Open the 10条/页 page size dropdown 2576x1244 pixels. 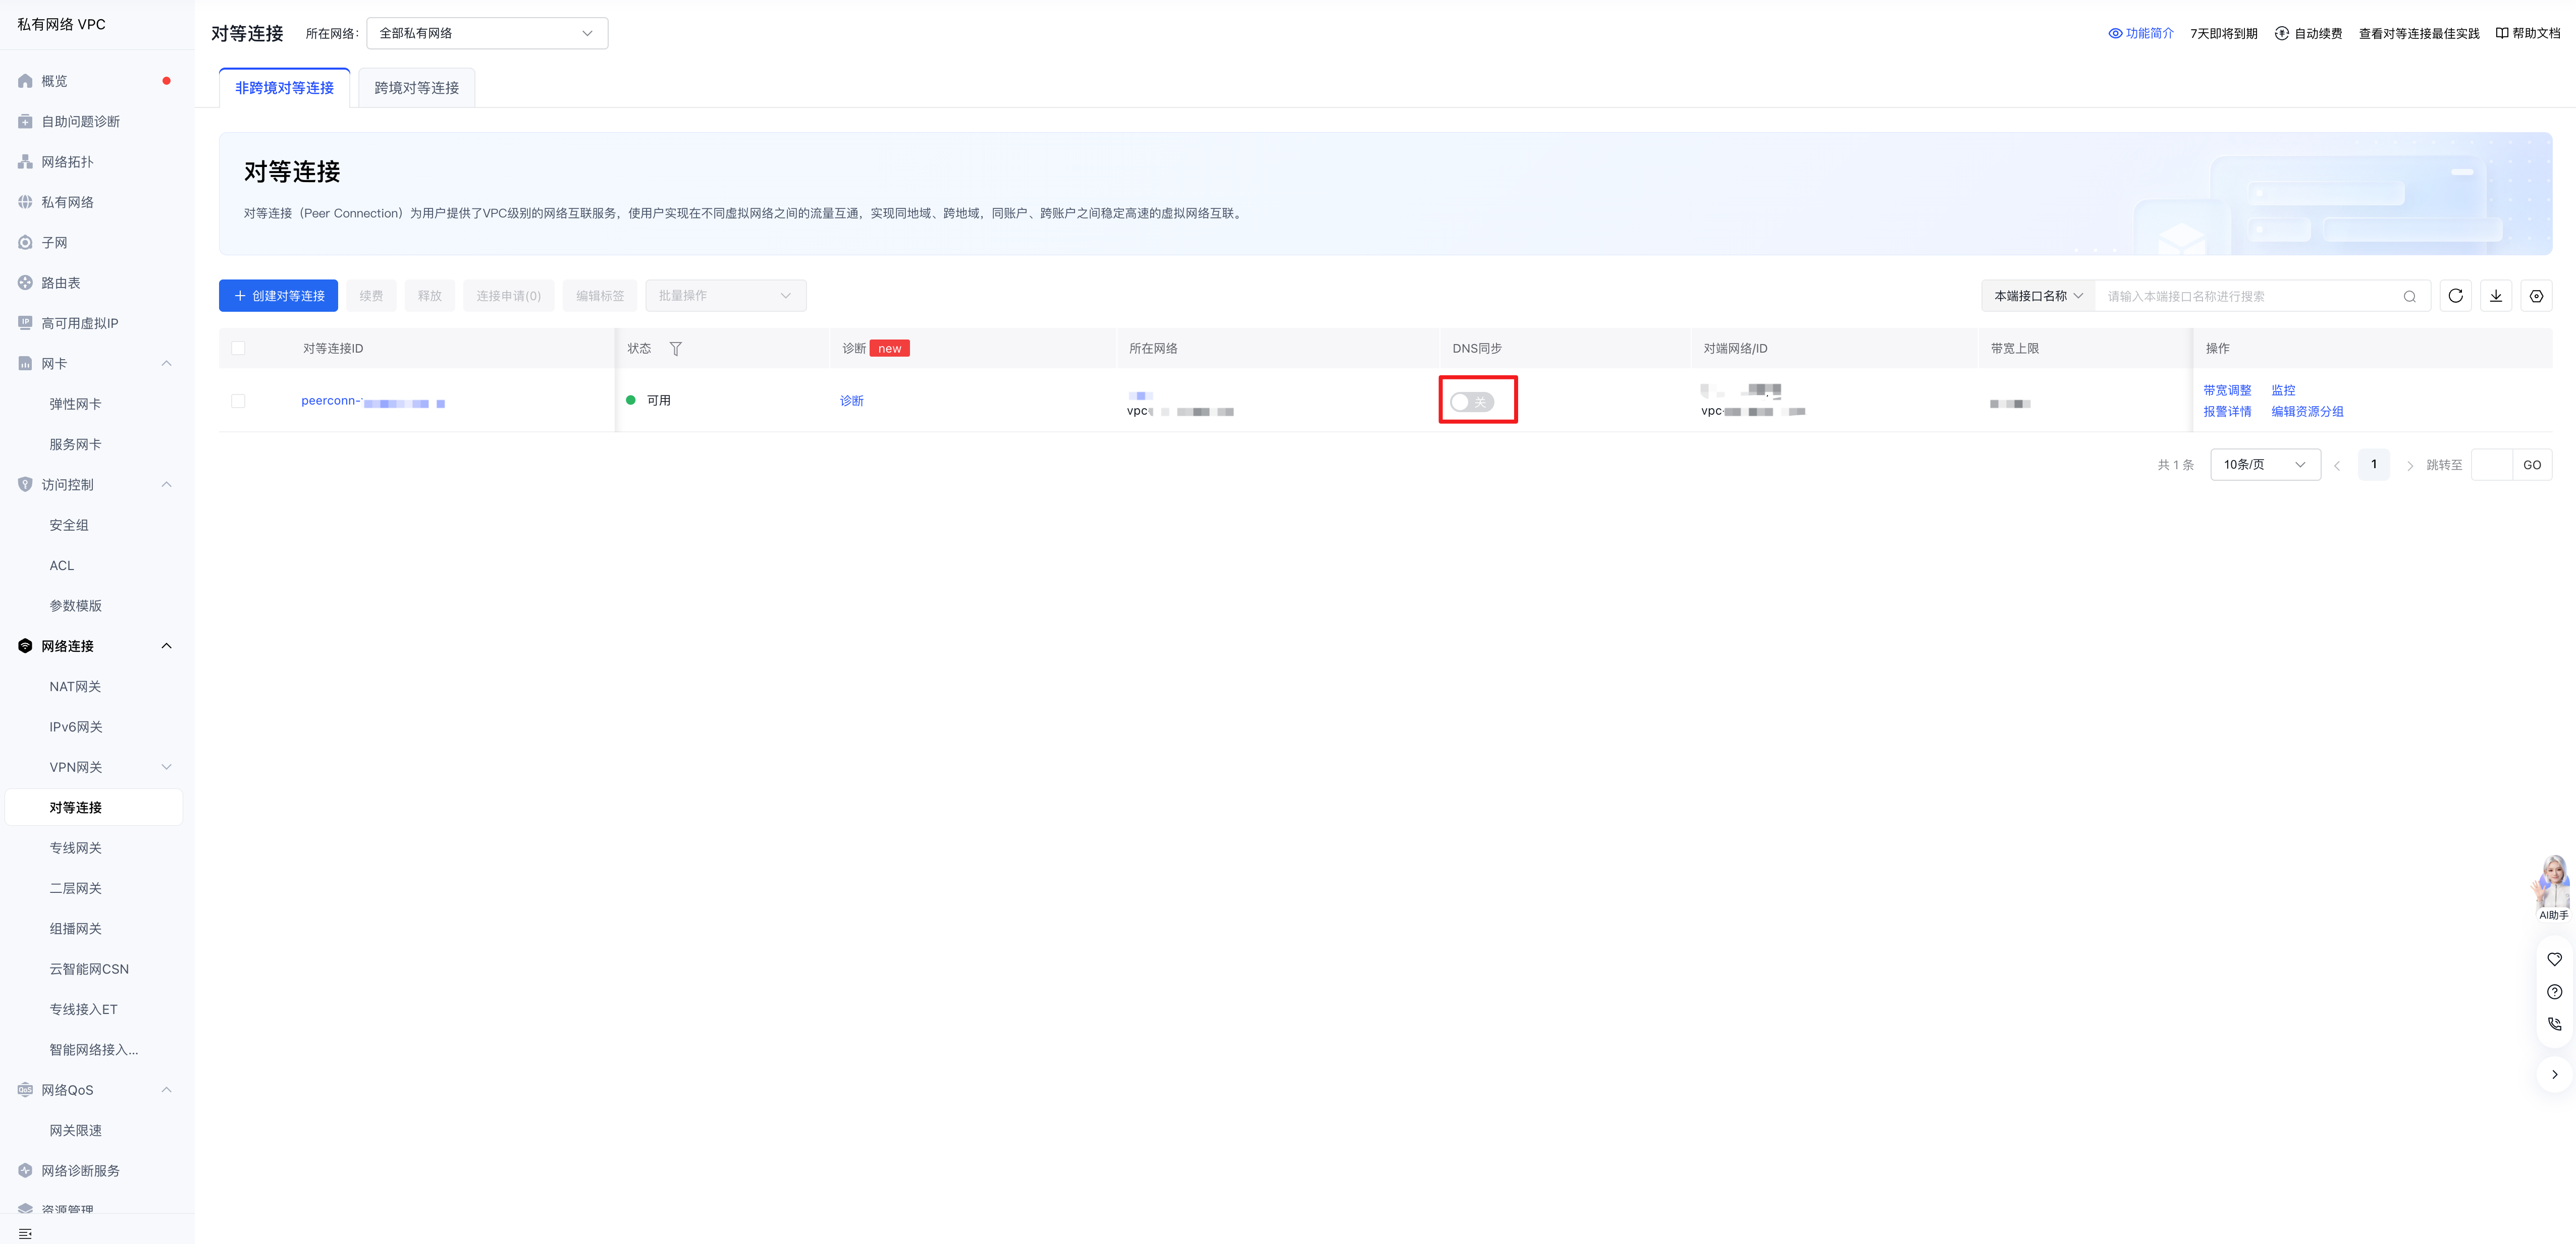[2265, 465]
